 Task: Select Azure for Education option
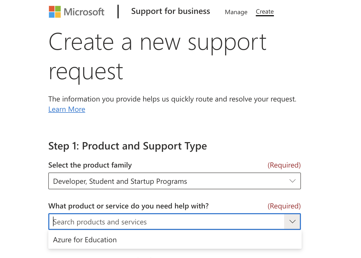[175, 240]
